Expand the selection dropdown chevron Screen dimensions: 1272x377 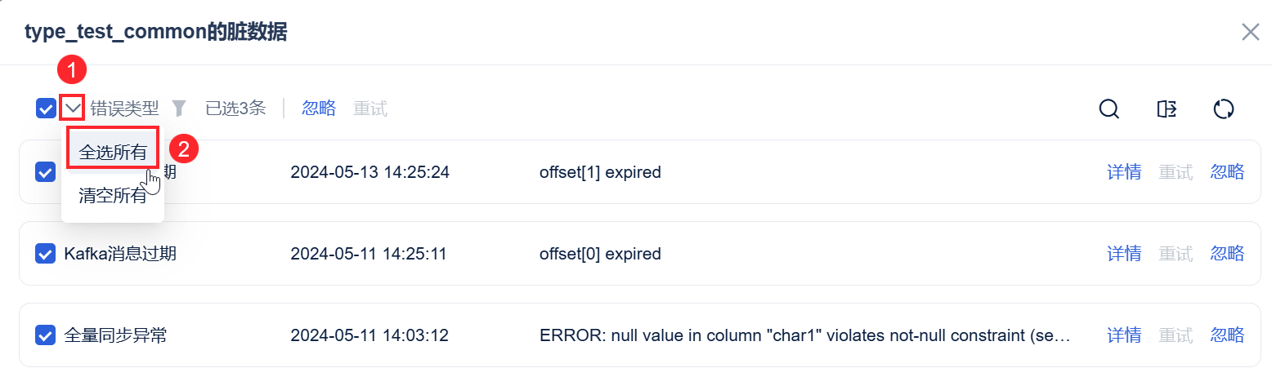73,107
